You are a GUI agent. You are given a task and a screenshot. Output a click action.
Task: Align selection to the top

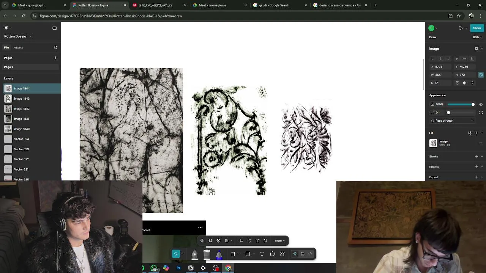click(457, 59)
